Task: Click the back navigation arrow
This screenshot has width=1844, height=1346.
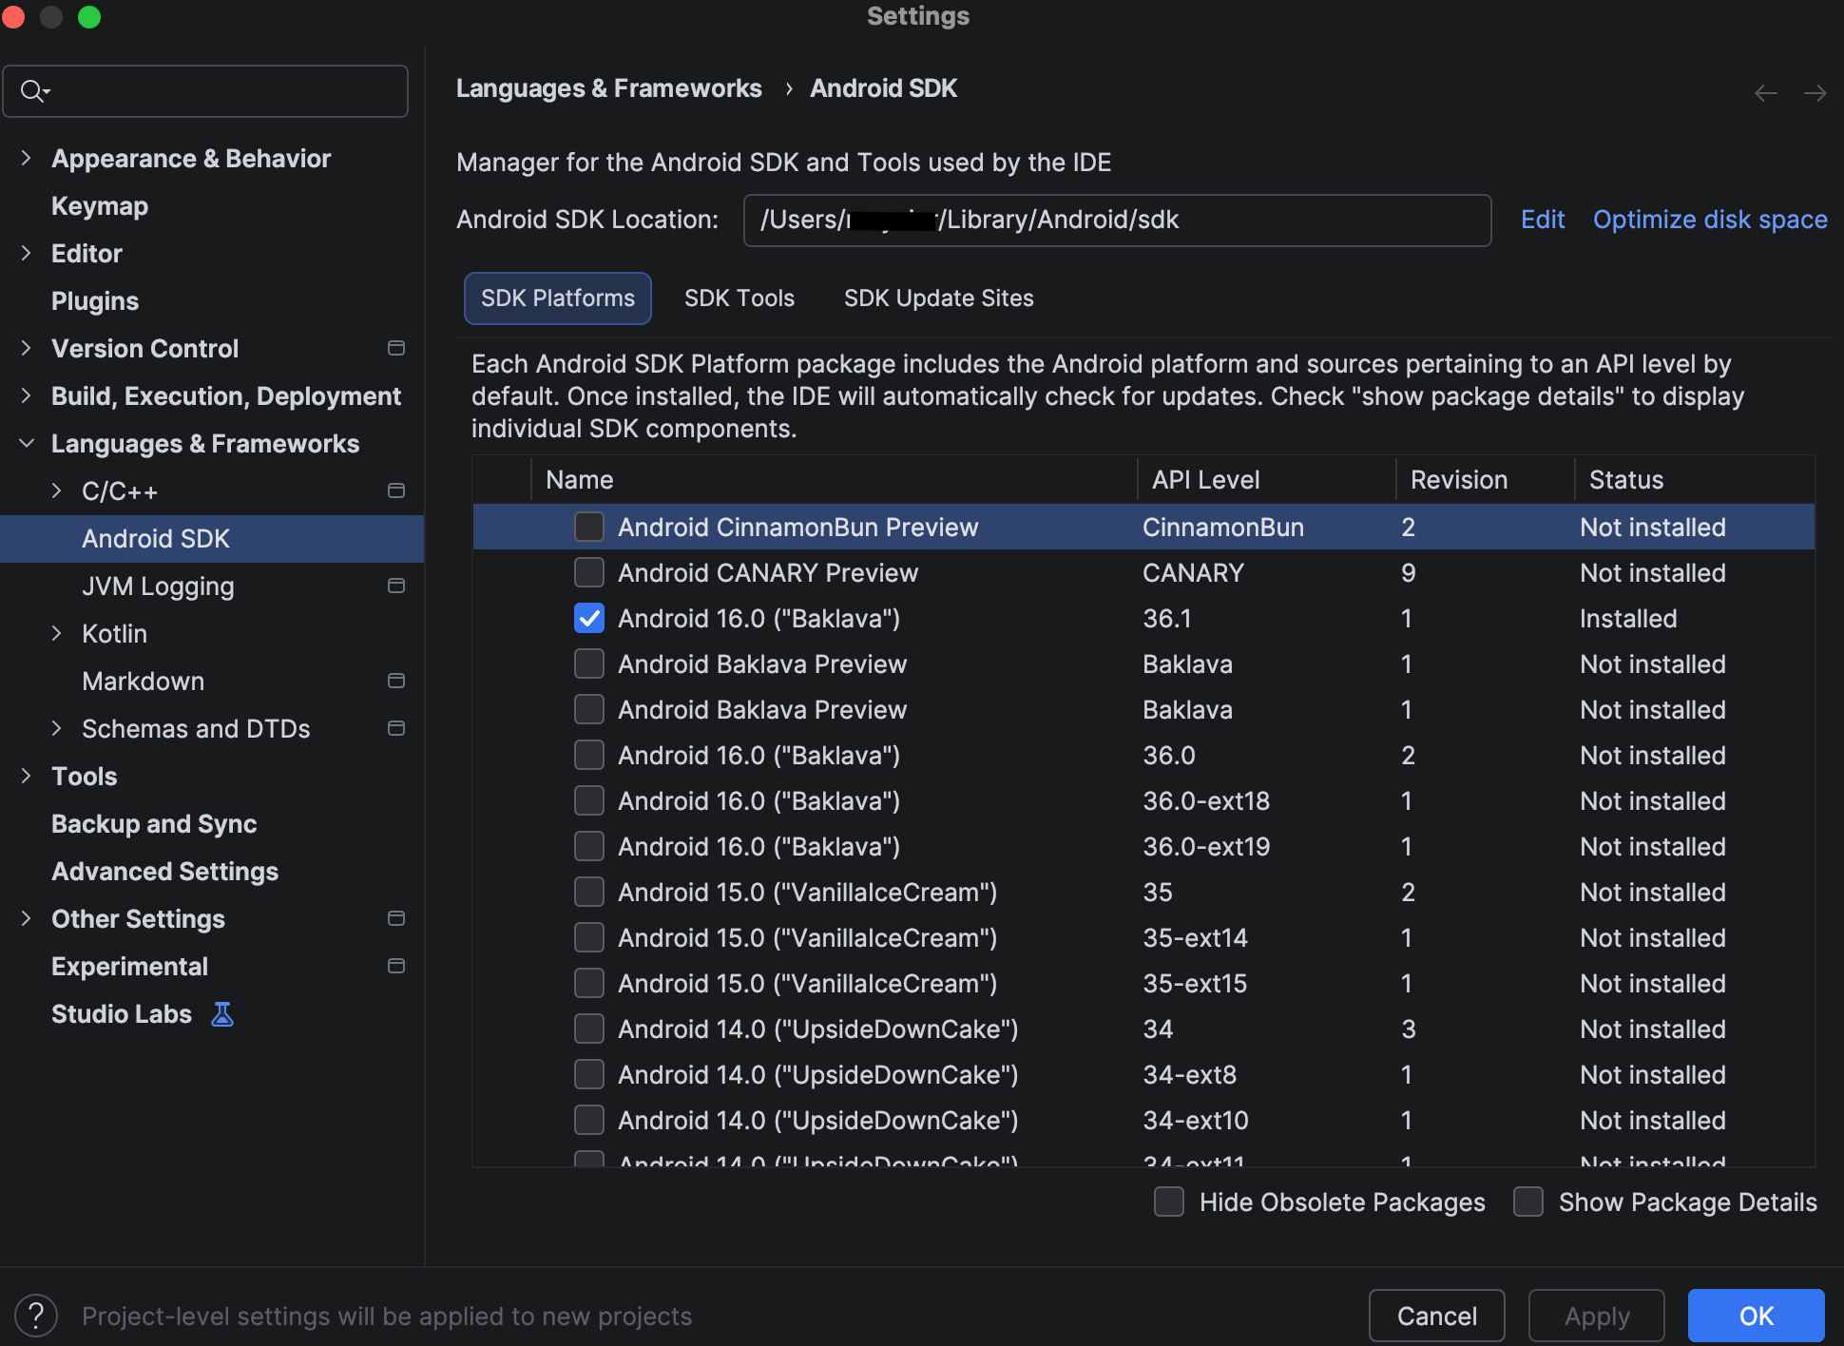Action: (1765, 92)
